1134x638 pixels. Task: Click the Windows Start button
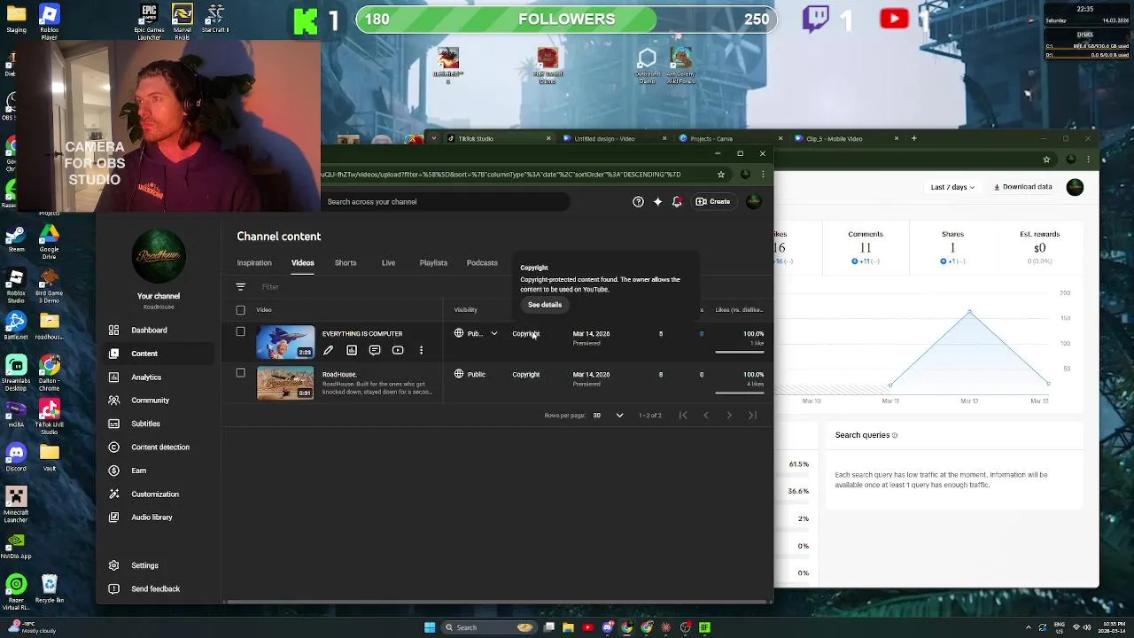pyautogui.click(x=430, y=627)
